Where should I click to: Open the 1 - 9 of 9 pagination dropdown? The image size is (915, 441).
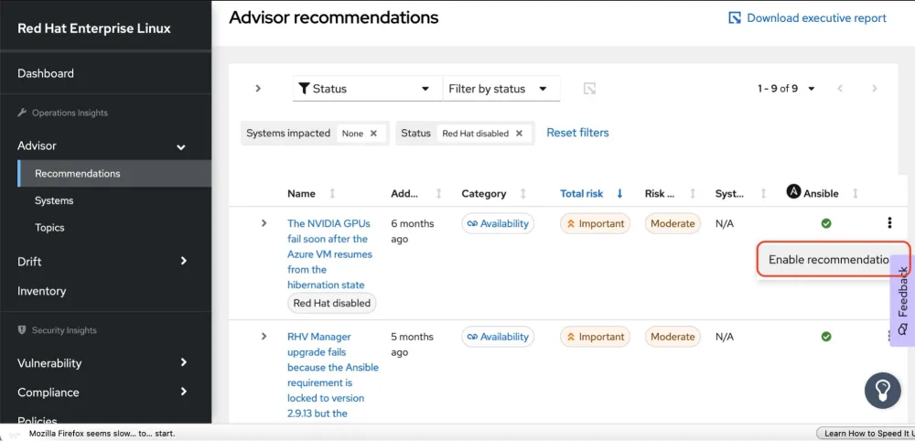786,89
